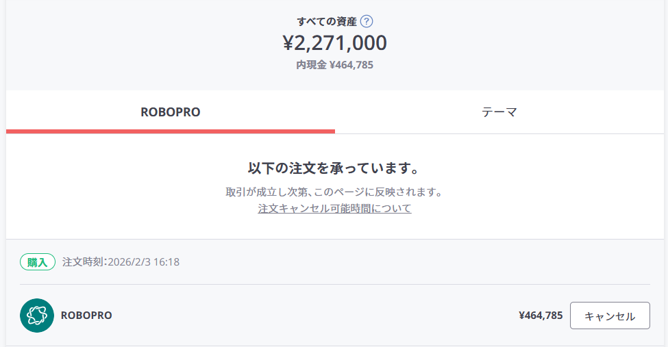Click the ROBOPRO name in the order row
668x347 pixels.
tap(86, 316)
